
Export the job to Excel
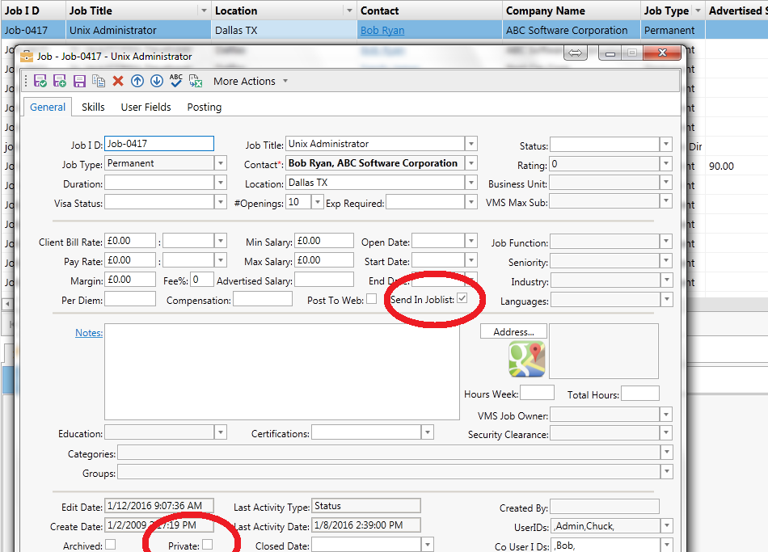(196, 81)
